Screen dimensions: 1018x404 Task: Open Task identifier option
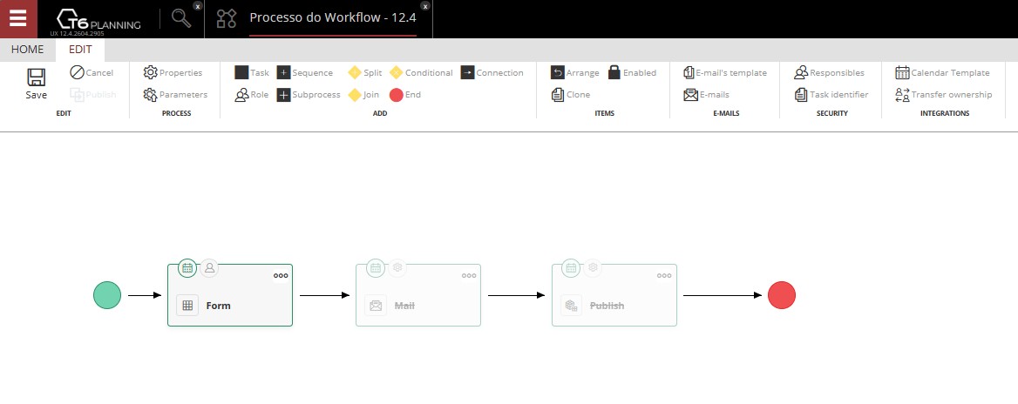(x=831, y=95)
